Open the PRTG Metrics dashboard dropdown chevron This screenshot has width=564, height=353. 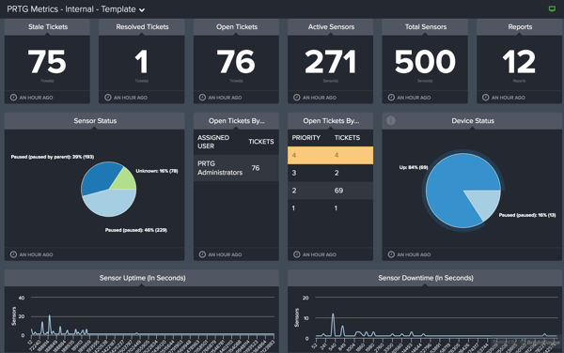[x=142, y=10]
